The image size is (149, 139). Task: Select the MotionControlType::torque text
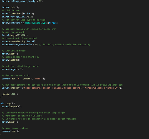(x=41, y=23)
